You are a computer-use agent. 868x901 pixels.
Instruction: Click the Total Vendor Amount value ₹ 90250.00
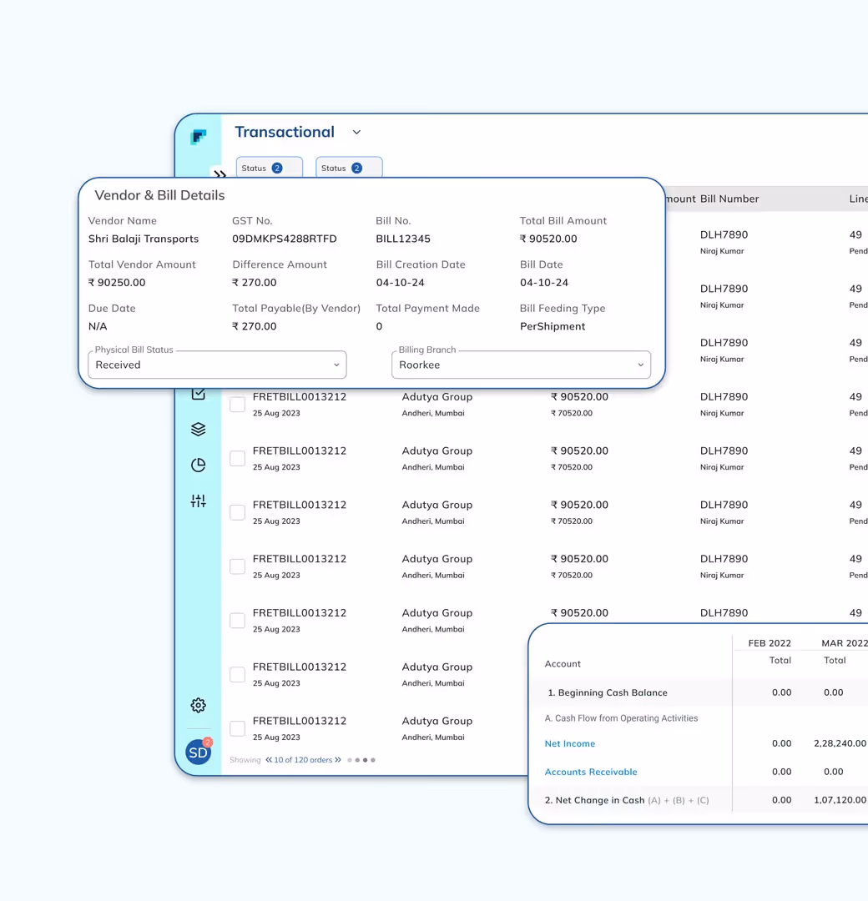coord(117,282)
